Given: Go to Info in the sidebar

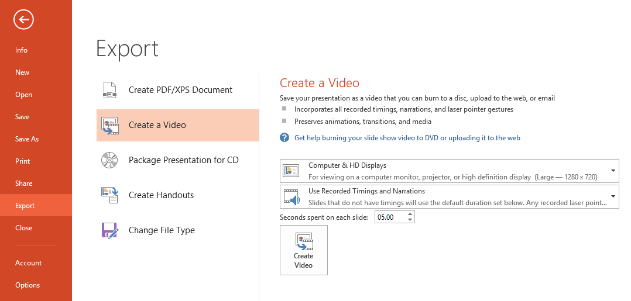Looking at the screenshot, I should (x=22, y=50).
